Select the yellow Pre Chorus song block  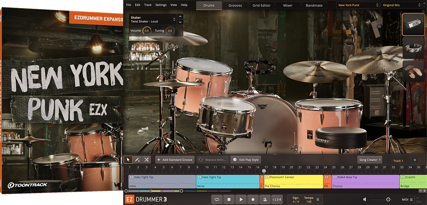pyautogui.click(x=294, y=182)
